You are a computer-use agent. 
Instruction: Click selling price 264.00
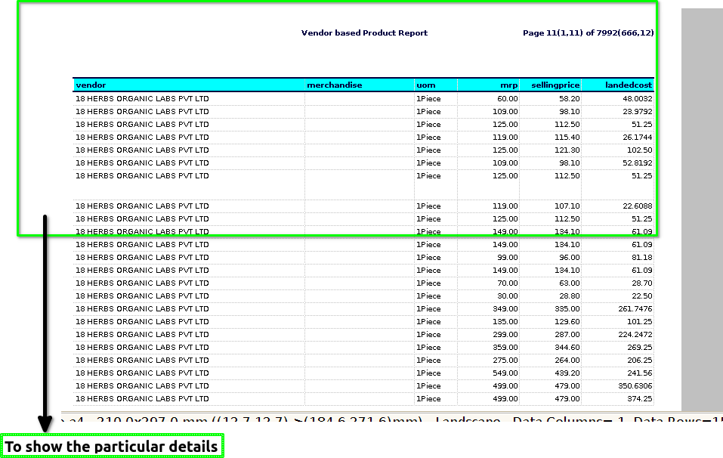(x=567, y=361)
